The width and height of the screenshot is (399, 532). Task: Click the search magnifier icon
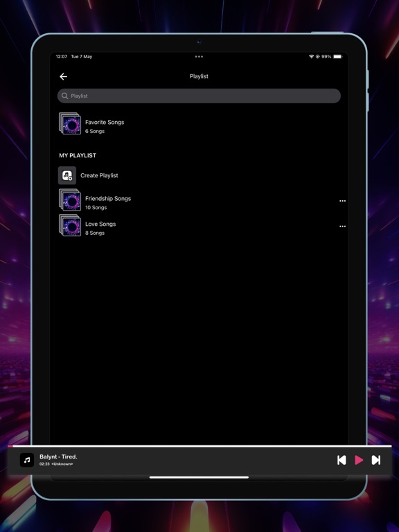(x=64, y=96)
